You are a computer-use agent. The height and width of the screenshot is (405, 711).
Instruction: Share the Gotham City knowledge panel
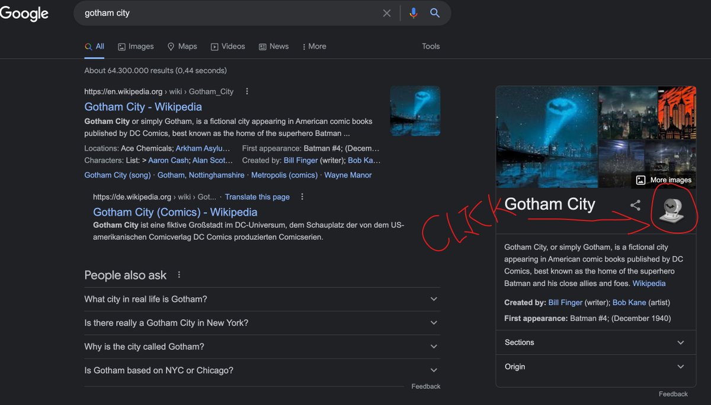[635, 205]
